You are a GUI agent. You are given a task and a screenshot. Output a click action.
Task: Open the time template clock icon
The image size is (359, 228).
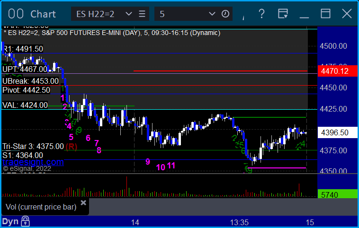225,14
